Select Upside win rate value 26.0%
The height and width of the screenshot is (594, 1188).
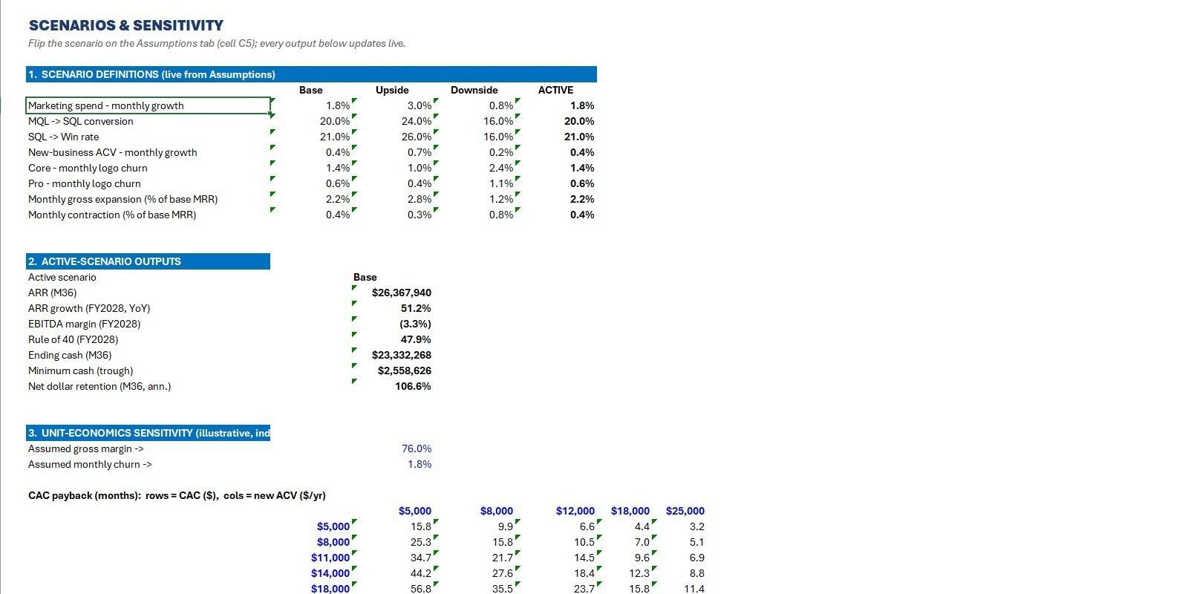pos(417,137)
